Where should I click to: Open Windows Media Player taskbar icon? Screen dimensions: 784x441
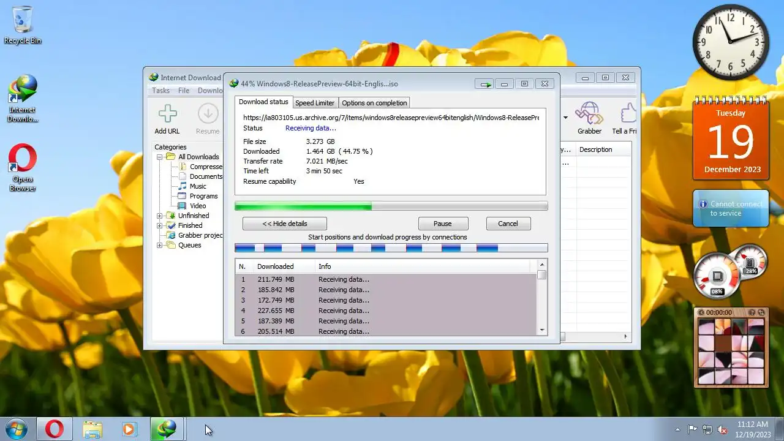coord(129,429)
